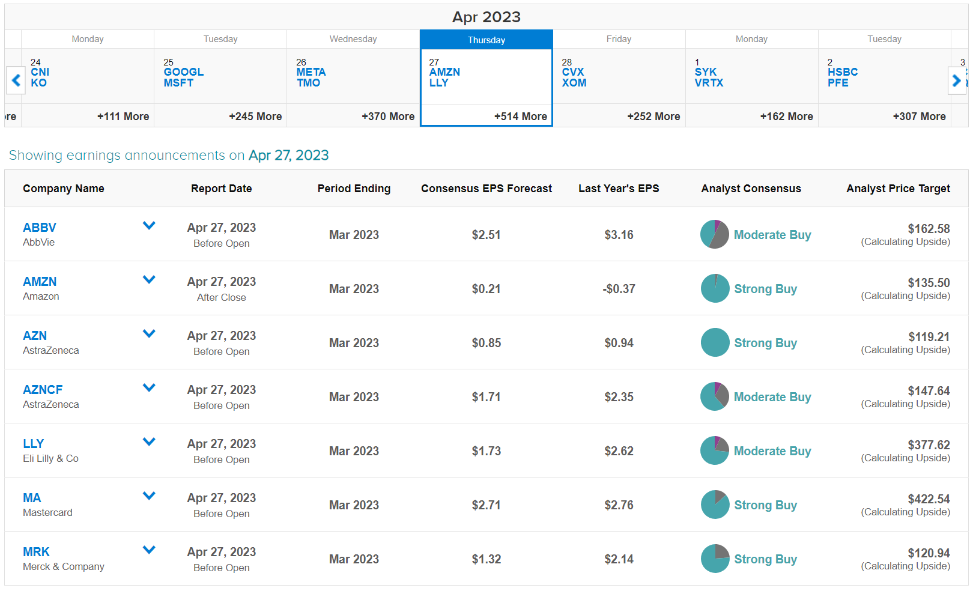Click AMZN Strong Buy rating text
The height and width of the screenshot is (591, 973).
(x=766, y=289)
